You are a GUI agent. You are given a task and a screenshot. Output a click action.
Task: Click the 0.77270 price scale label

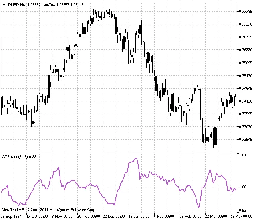[246, 24]
